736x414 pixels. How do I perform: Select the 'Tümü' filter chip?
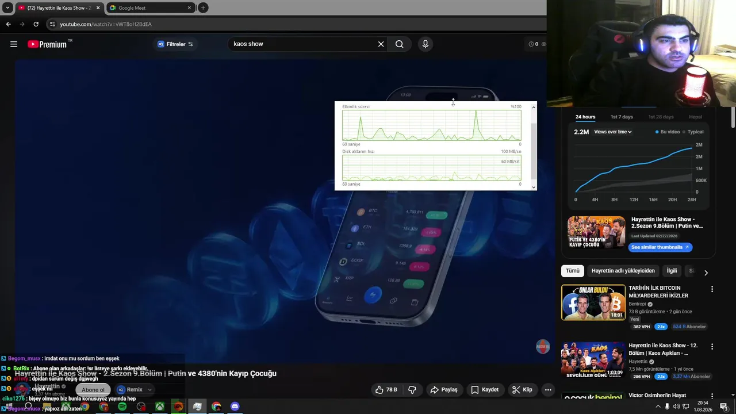pos(573,271)
